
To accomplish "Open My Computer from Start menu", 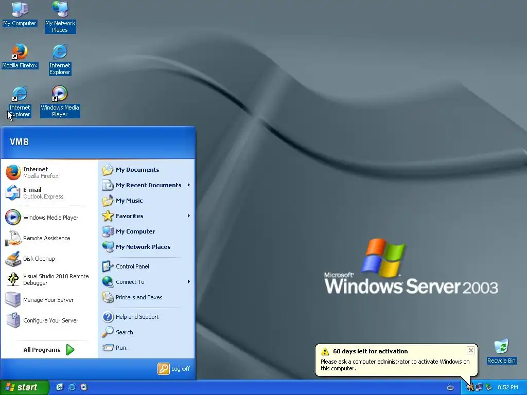I will click(x=147, y=231).
